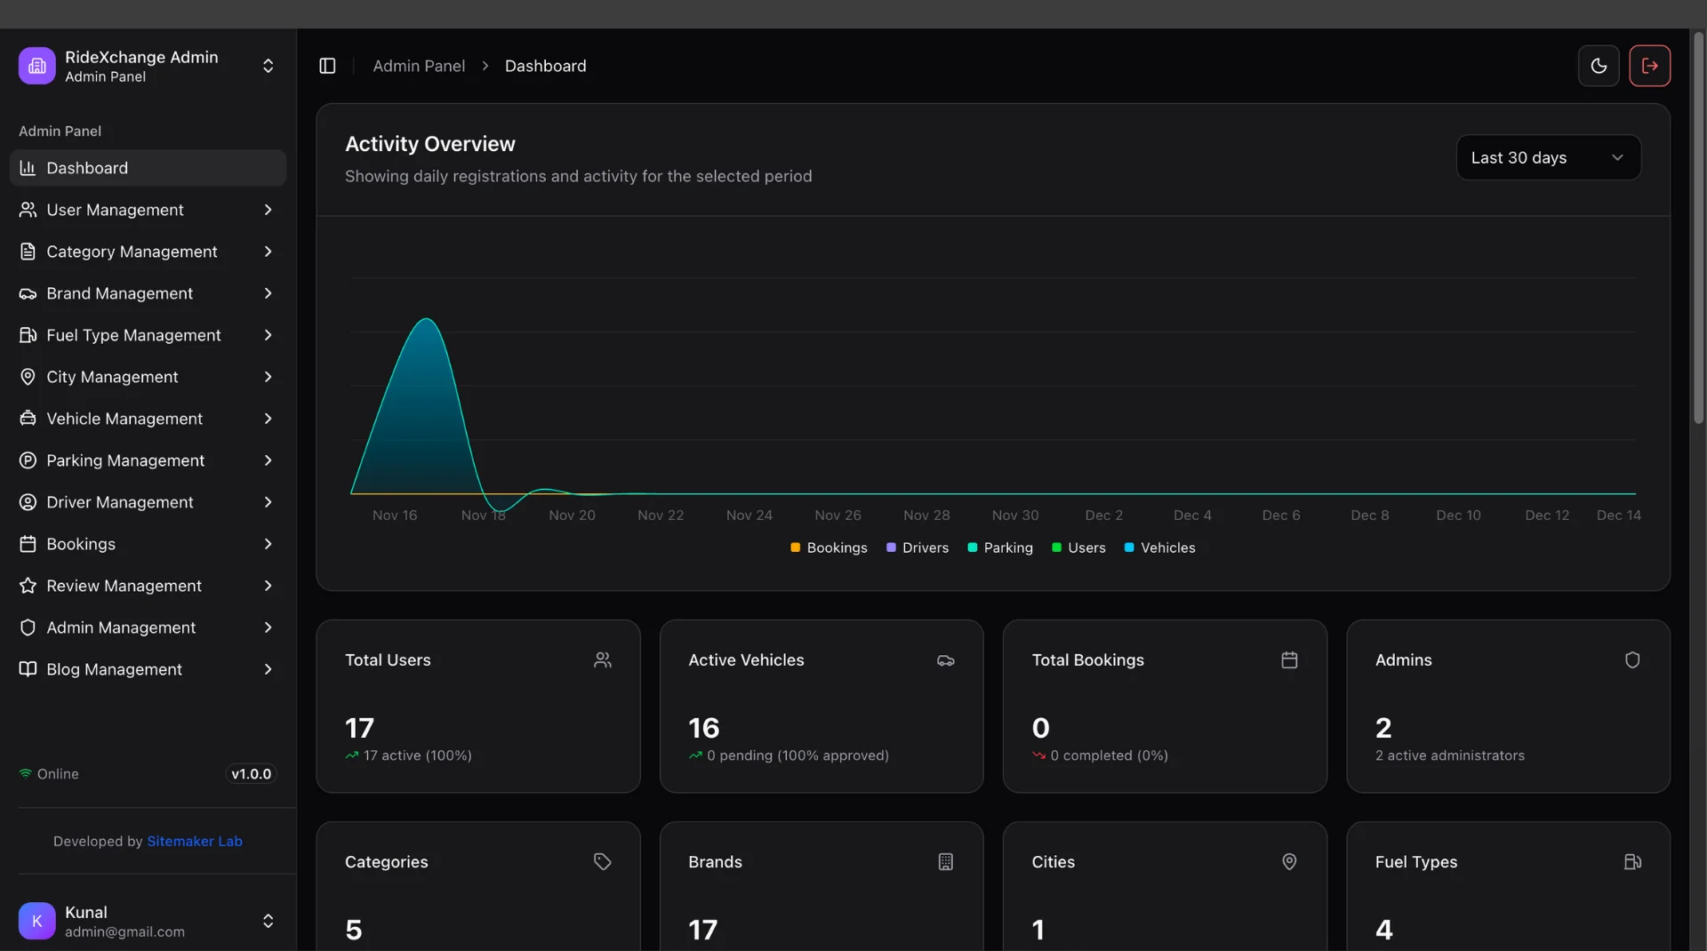
Task: Expand Brand Management chevron
Action: (x=268, y=293)
